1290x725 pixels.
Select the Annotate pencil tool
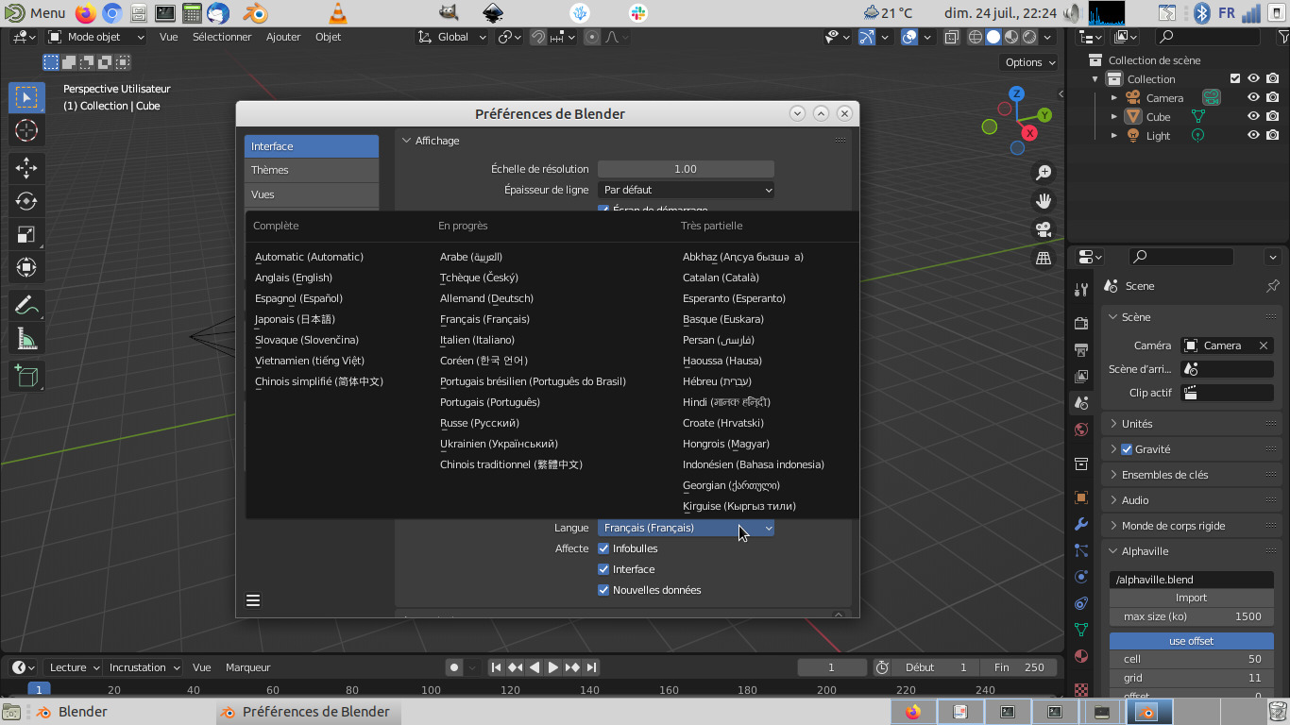pyautogui.click(x=26, y=305)
